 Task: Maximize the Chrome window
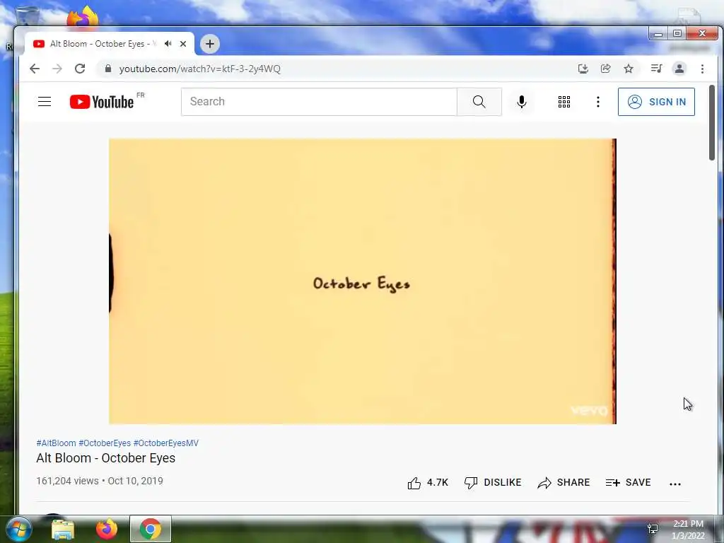click(677, 34)
